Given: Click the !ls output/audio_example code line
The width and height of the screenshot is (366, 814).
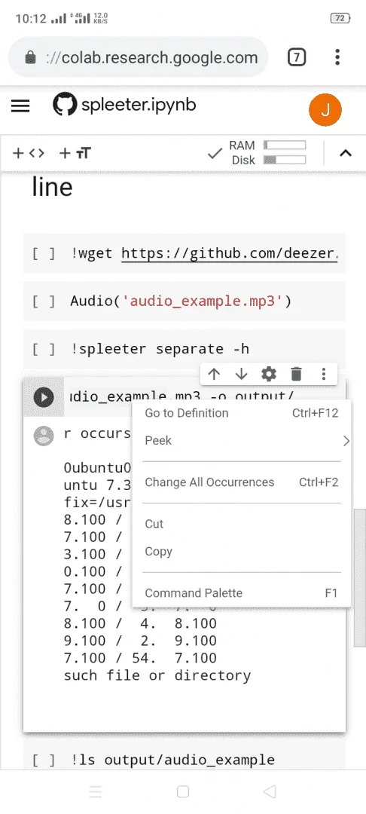Looking at the screenshot, I should coord(172,760).
